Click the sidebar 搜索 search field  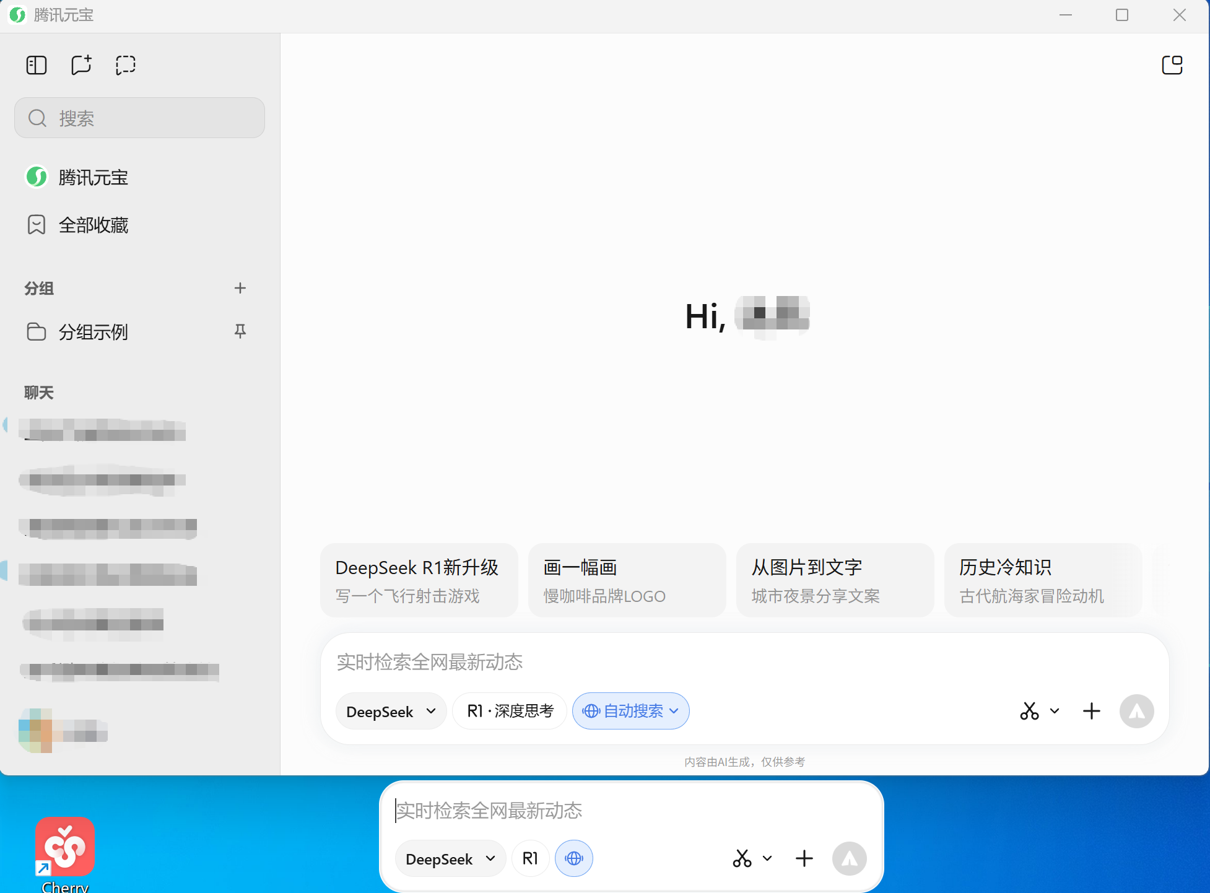[x=140, y=118]
